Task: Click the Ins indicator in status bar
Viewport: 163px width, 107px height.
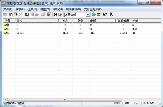Action: tap(136, 103)
